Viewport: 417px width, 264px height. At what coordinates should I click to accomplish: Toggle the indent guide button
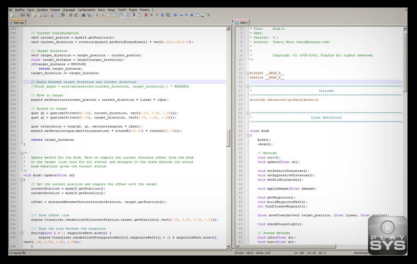[133, 15]
